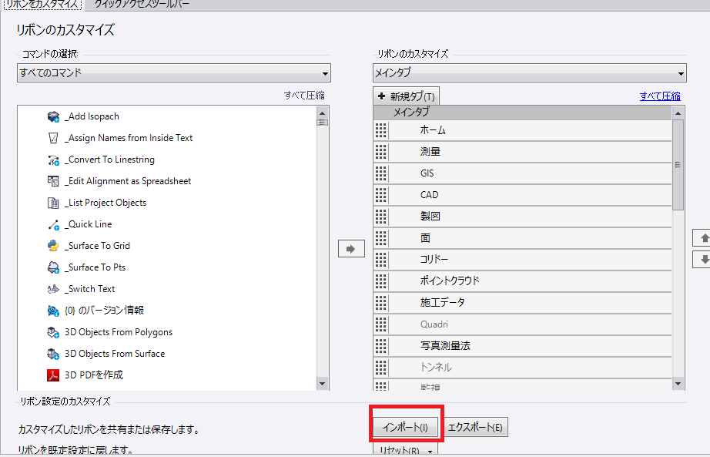Click the right arrow add-command button
This screenshot has width=710, height=457.
point(351,249)
